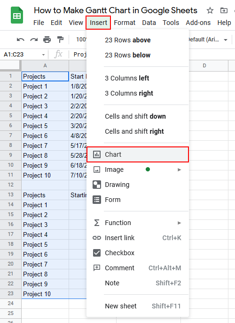
Task: Choose Cells and shift down
Action: click(138, 116)
